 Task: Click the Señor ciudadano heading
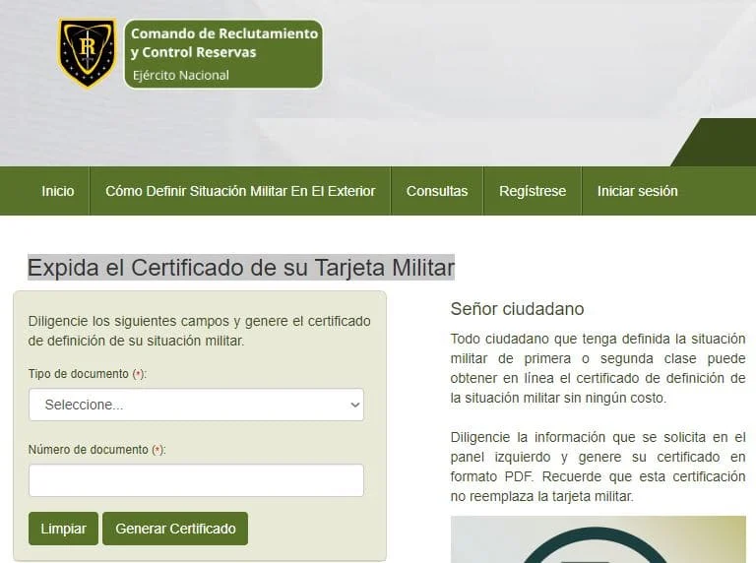518,308
